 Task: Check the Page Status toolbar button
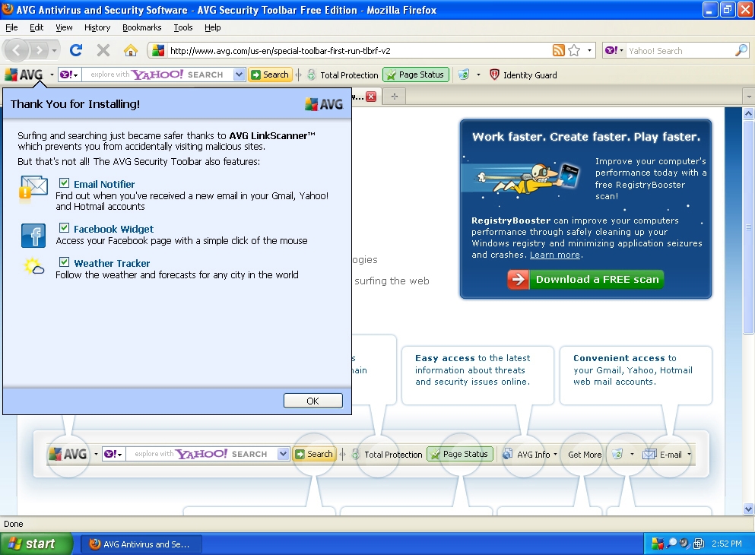tap(416, 75)
